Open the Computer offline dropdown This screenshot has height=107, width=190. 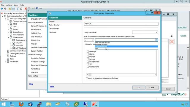pos(145,32)
